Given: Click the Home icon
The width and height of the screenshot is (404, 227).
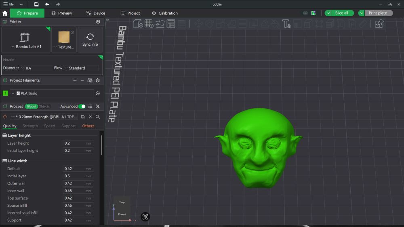Looking at the screenshot, I should (5, 13).
